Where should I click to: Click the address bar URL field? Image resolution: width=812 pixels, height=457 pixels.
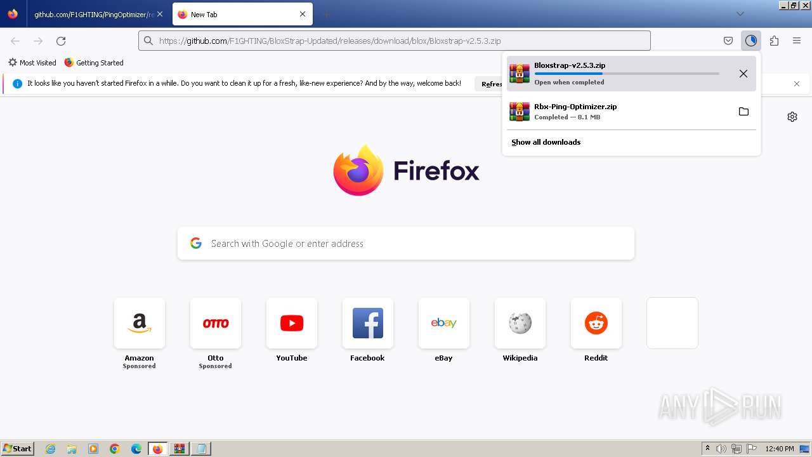pyautogui.click(x=394, y=41)
